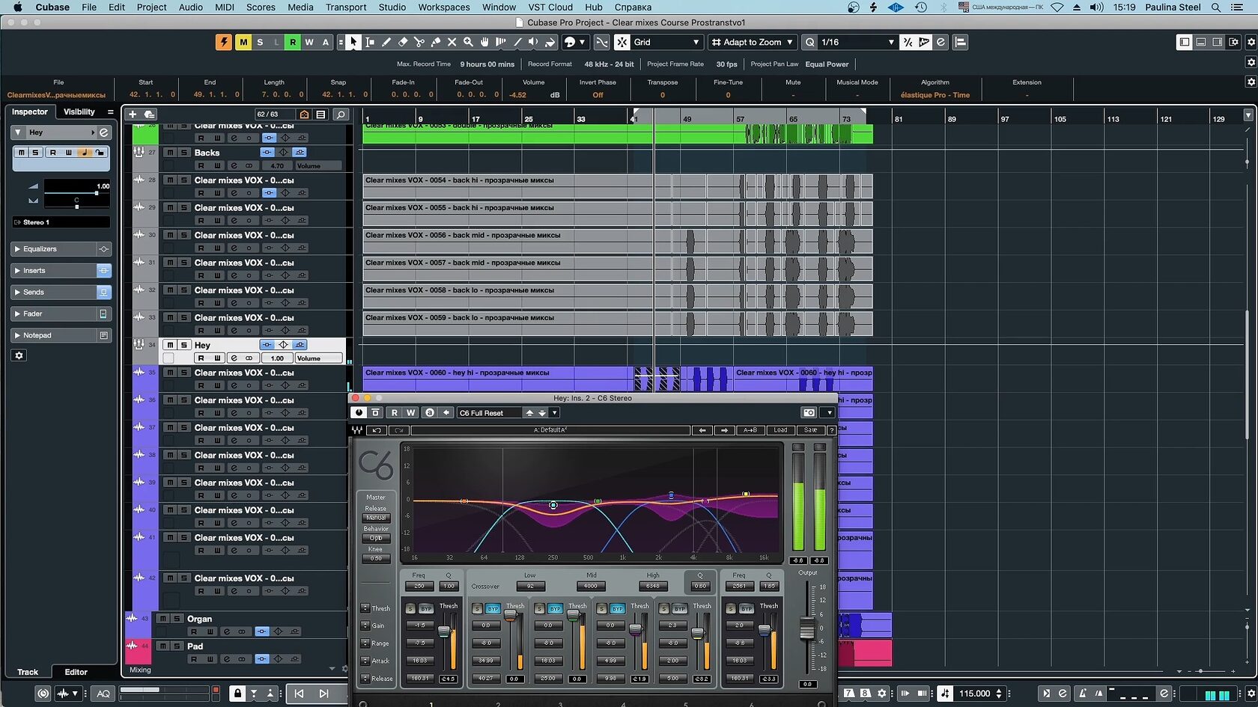This screenshot has height=707, width=1258.
Task: Open the Audio menu
Action: click(x=190, y=7)
